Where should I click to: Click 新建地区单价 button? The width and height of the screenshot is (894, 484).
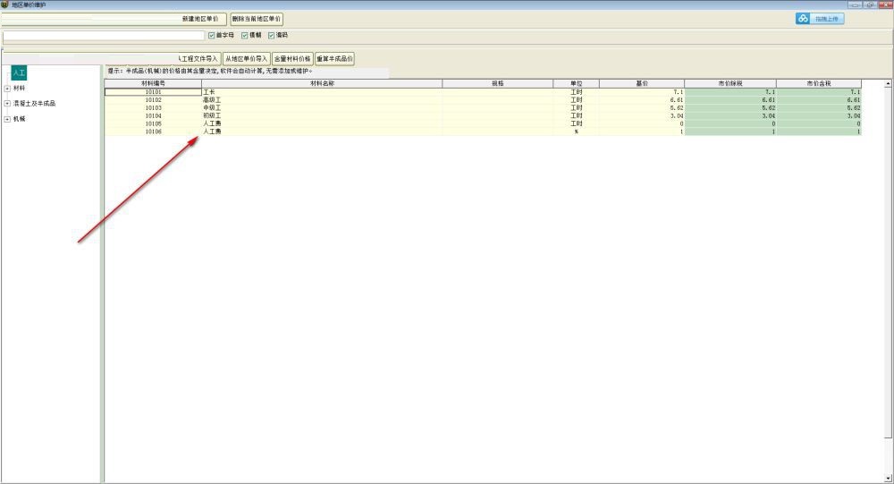pos(199,19)
